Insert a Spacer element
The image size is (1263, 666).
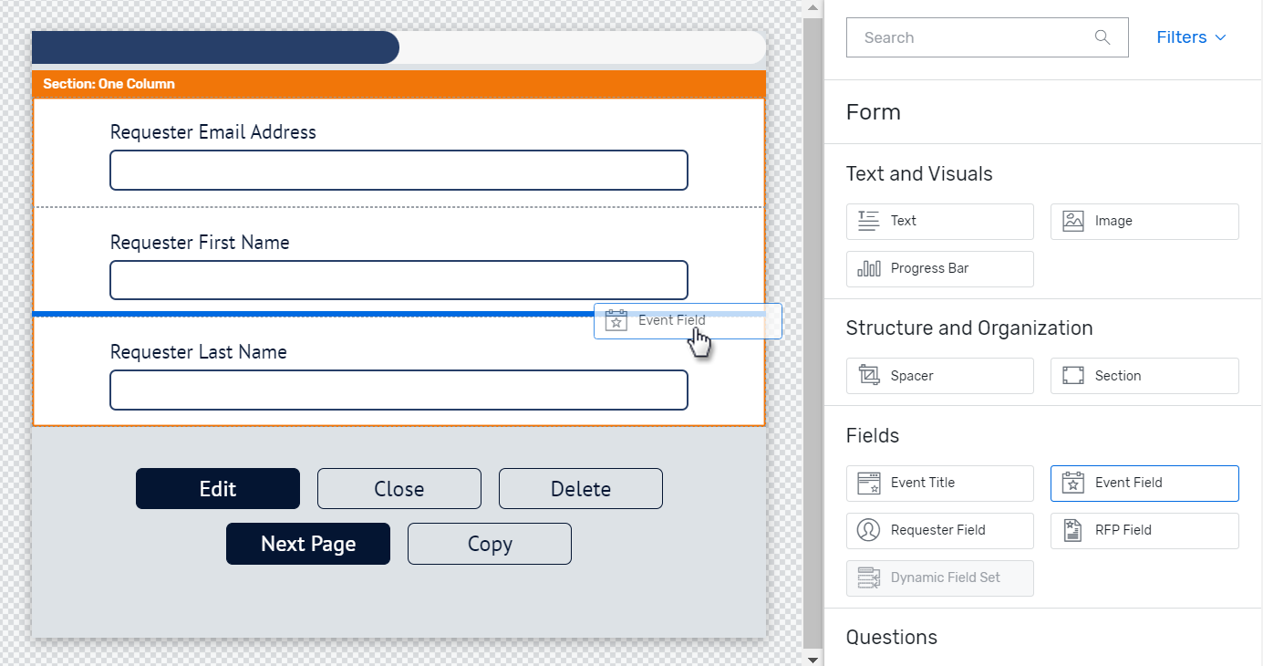coord(939,375)
